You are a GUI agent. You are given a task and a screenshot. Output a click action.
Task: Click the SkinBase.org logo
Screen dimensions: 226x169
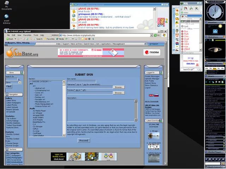(x=22, y=53)
